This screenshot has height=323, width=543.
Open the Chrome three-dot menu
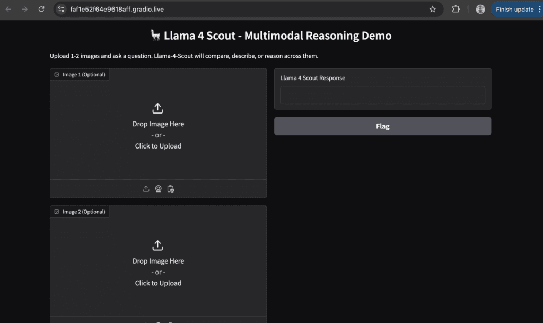[539, 10]
